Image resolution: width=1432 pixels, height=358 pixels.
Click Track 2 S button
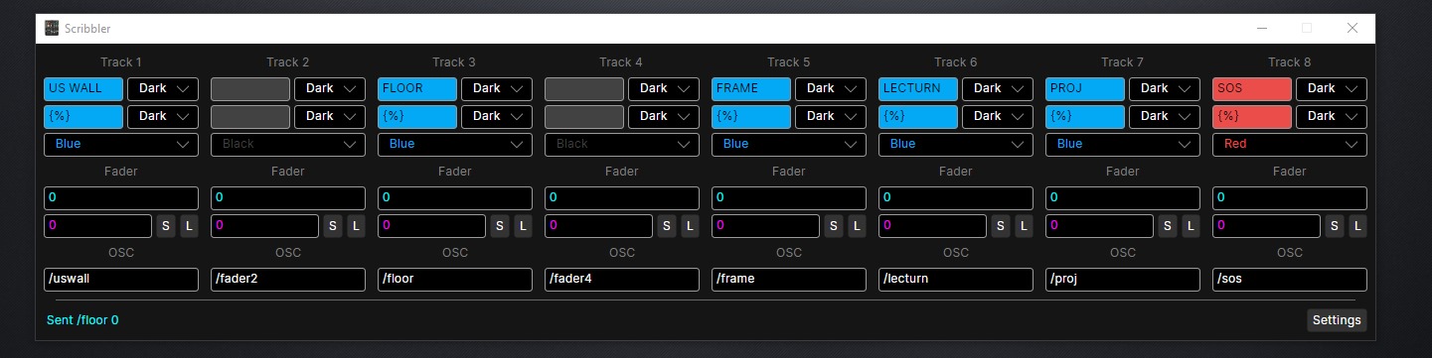pos(333,226)
